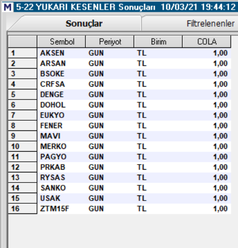This screenshot has width=238, height=248.
Task: Click GUN period cell in SANKO row
Action: point(110,188)
